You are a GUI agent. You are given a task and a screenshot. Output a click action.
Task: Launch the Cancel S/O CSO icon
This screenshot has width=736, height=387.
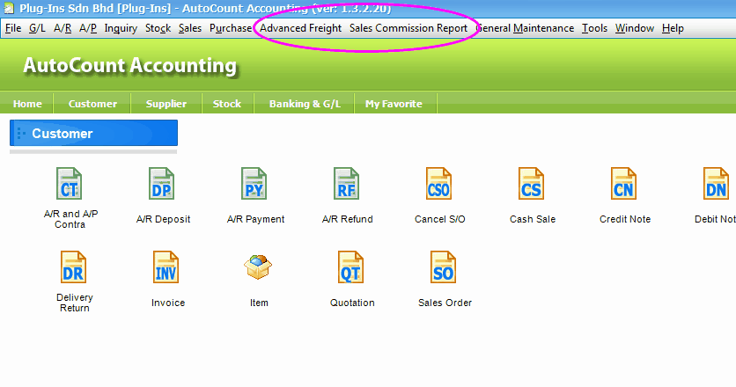439,184
